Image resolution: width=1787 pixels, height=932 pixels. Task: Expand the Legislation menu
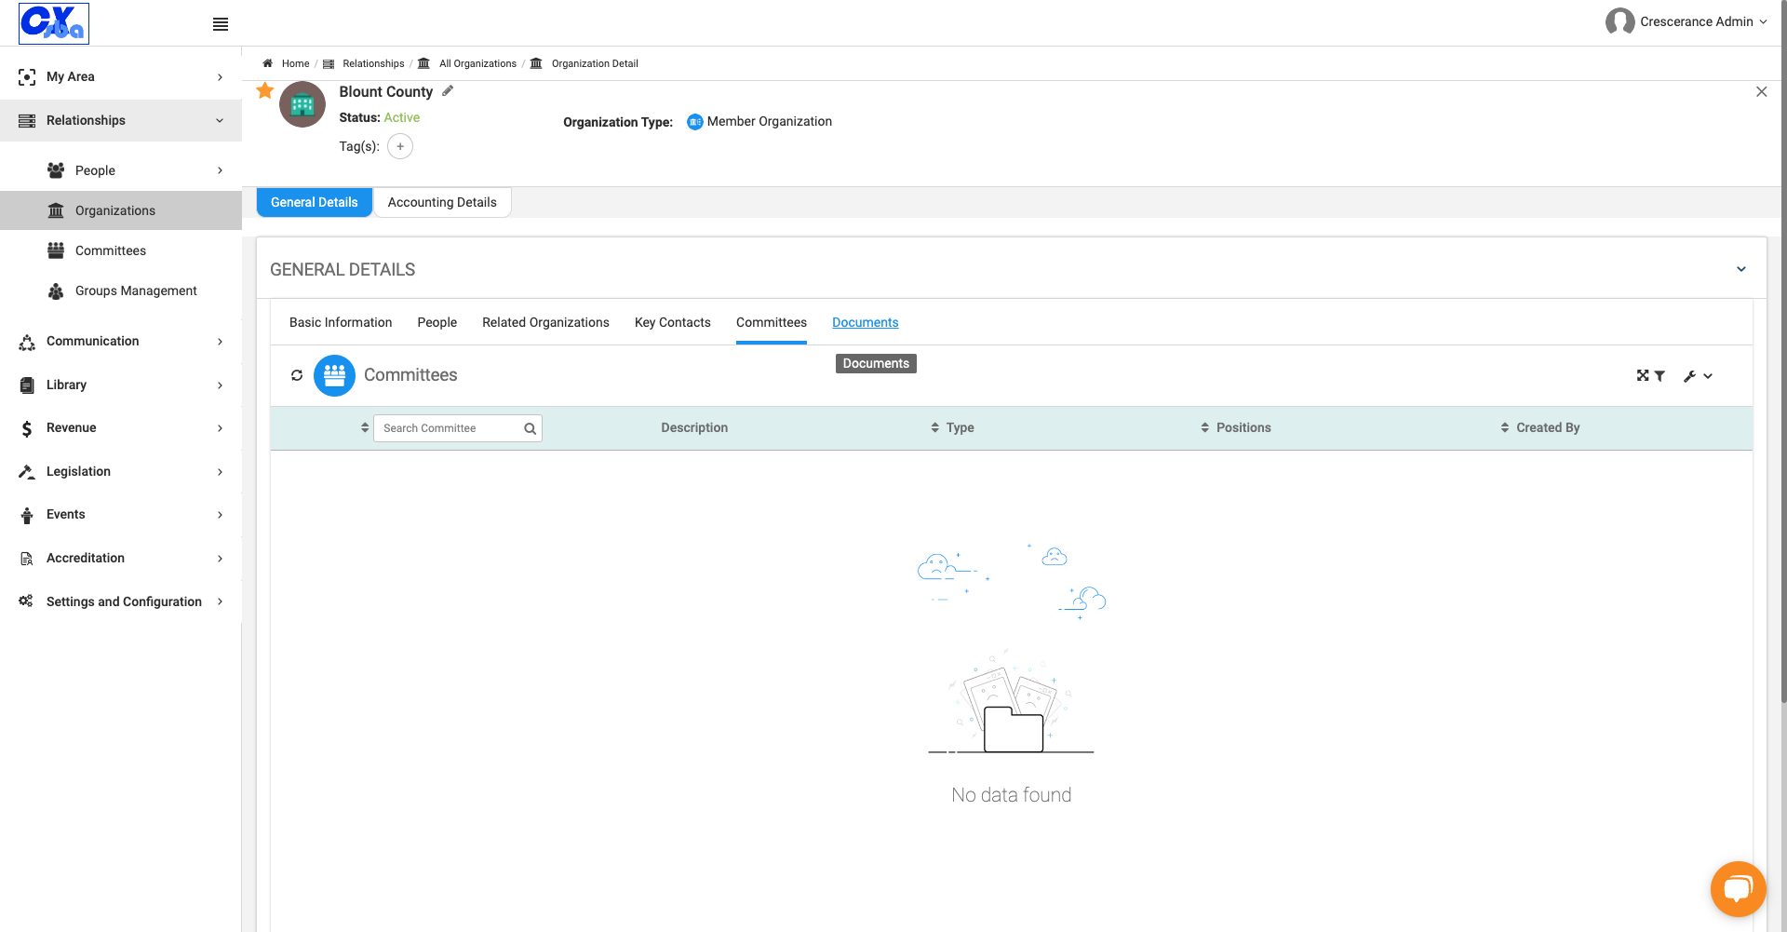[x=121, y=471]
